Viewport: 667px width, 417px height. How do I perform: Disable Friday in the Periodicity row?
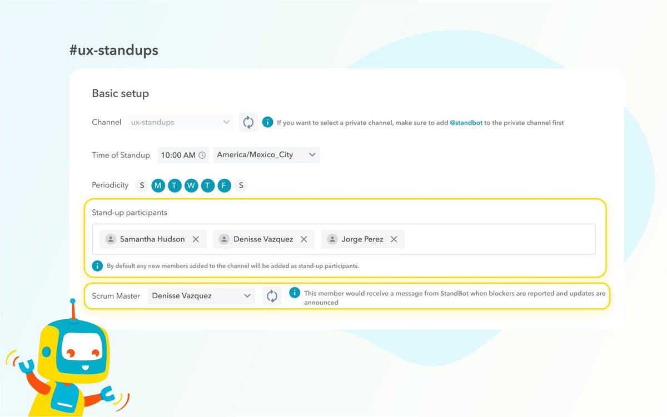click(x=224, y=185)
